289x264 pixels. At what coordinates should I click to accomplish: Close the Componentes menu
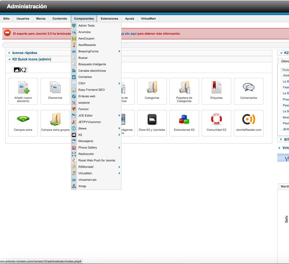click(x=84, y=19)
